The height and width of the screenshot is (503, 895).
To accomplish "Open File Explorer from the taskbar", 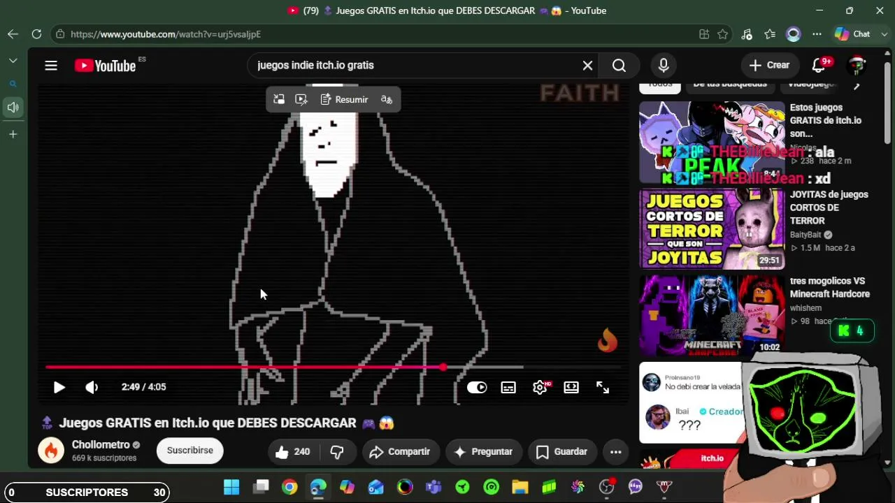I will pos(520,487).
